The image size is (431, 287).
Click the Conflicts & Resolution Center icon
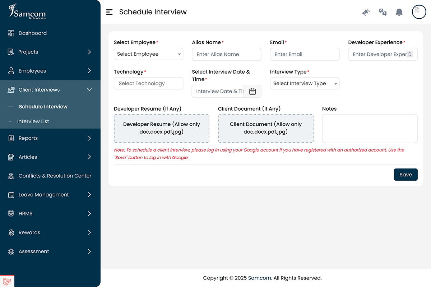pyautogui.click(x=11, y=176)
